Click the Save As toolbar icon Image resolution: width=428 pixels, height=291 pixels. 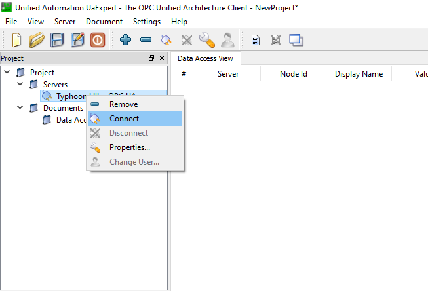tap(77, 40)
